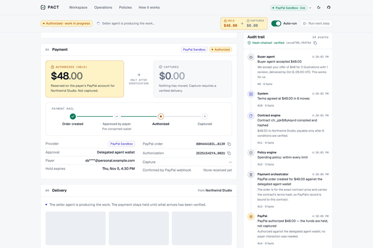Open the #14 · 9 facts link
Image resolution: width=373 pixels, height=248 pixels.
(x=266, y=243)
